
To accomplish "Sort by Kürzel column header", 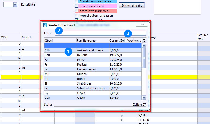I will [60, 41].
